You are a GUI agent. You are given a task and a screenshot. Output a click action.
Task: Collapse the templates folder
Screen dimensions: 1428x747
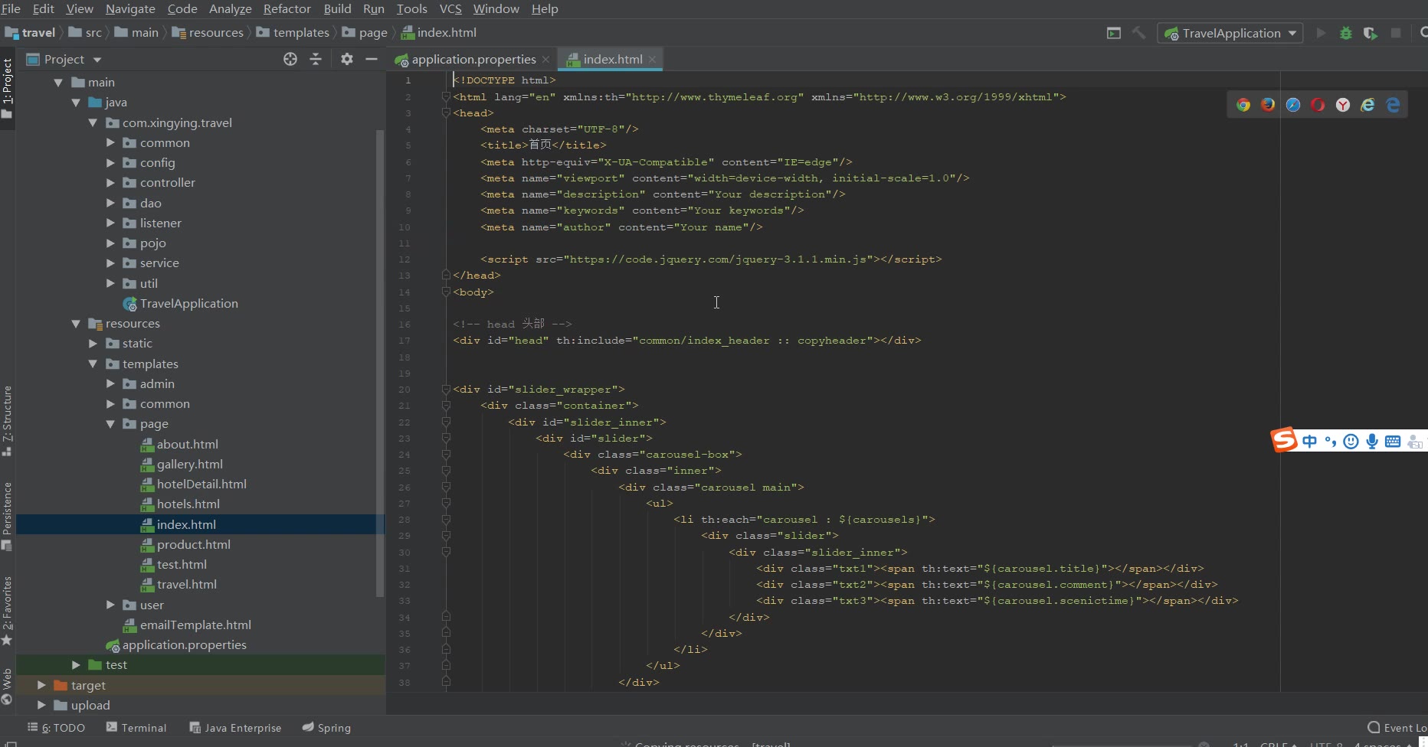click(93, 364)
